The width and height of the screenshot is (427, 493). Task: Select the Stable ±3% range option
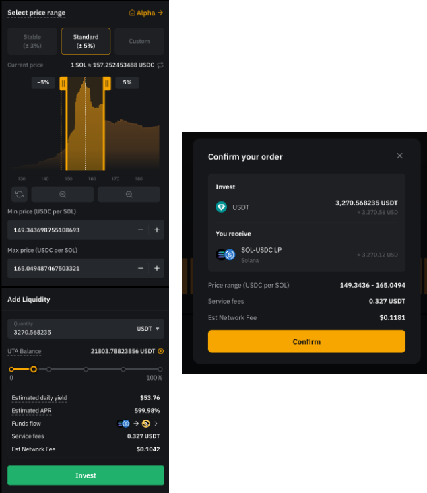pos(32,41)
